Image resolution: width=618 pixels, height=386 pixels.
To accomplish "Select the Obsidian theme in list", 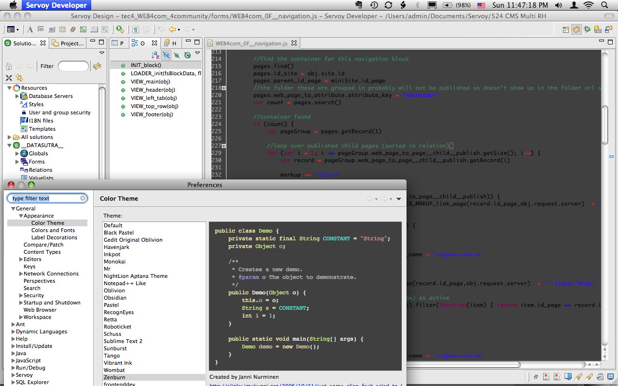I will [115, 298].
